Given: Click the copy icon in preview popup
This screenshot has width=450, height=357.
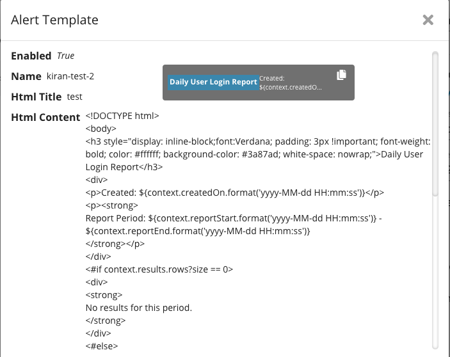Looking at the screenshot, I should (341, 75).
